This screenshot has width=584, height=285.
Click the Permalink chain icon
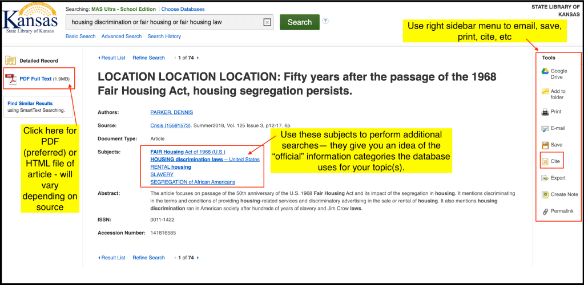pyautogui.click(x=545, y=211)
